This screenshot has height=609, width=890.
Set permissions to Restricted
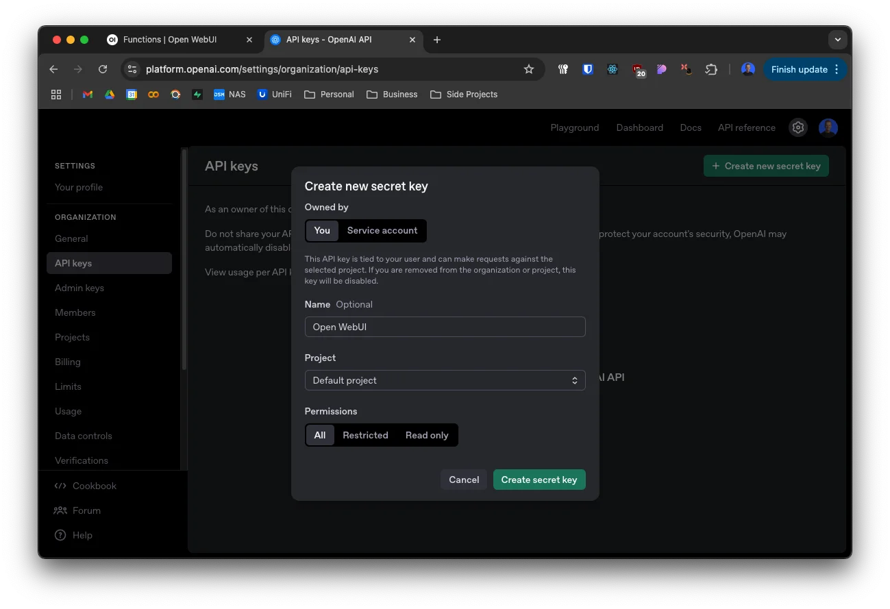click(x=365, y=435)
